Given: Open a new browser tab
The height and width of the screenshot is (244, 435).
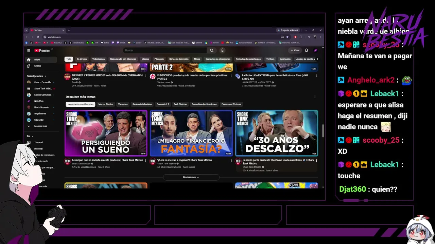Looking at the screenshot, I should [x=69, y=30].
